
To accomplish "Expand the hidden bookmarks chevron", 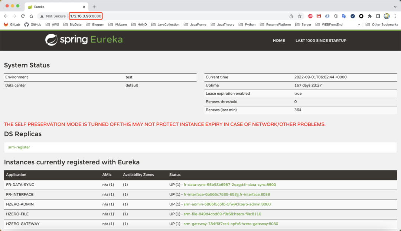I will 359,24.
